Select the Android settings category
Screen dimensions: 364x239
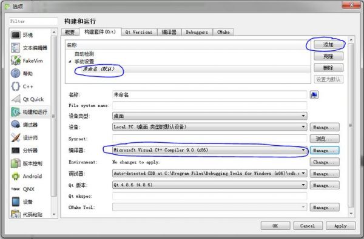(29, 176)
